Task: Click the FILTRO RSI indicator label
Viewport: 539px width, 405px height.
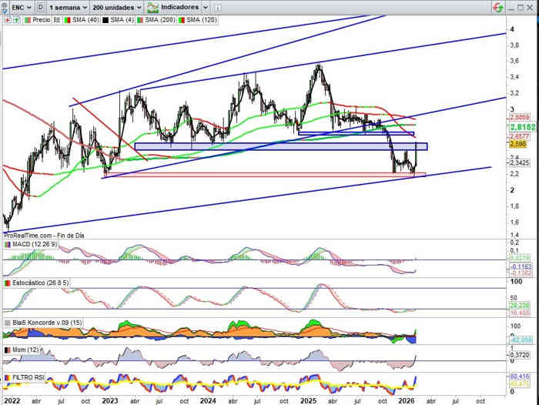Action: click(x=28, y=378)
